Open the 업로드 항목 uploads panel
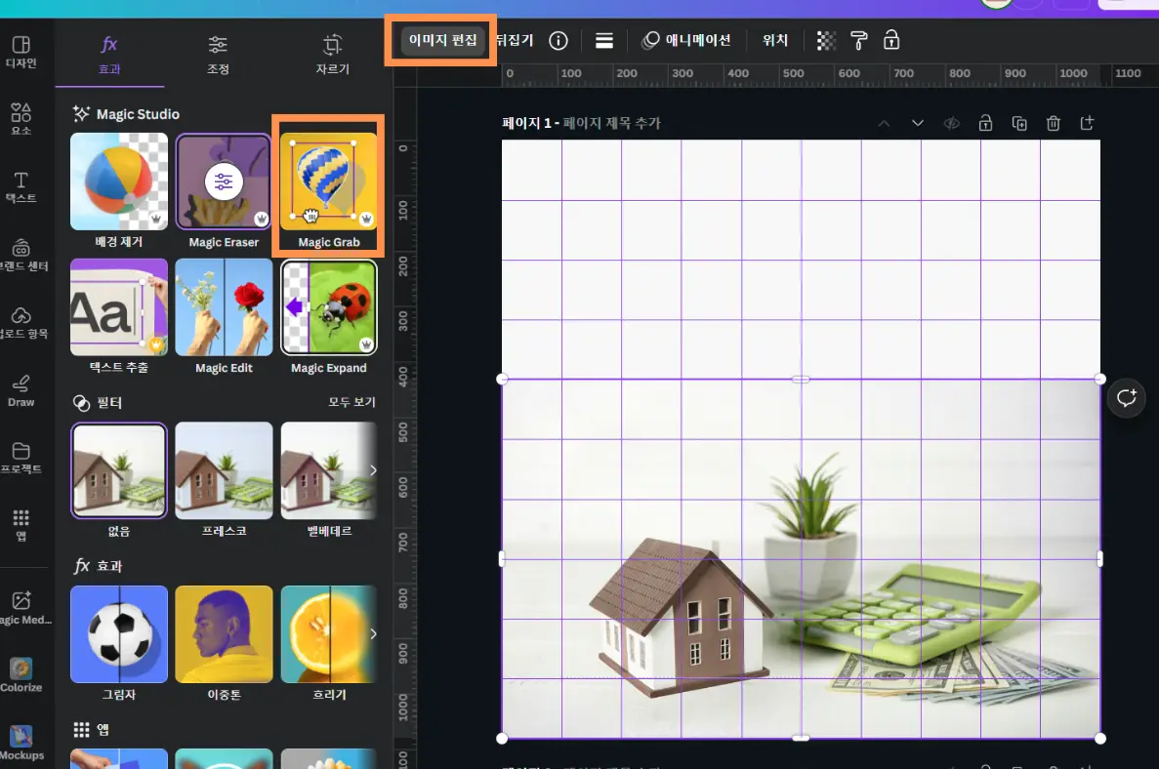The image size is (1159, 769). (22, 323)
